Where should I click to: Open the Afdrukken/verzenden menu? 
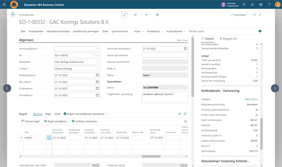pyautogui.click(x=58, y=31)
